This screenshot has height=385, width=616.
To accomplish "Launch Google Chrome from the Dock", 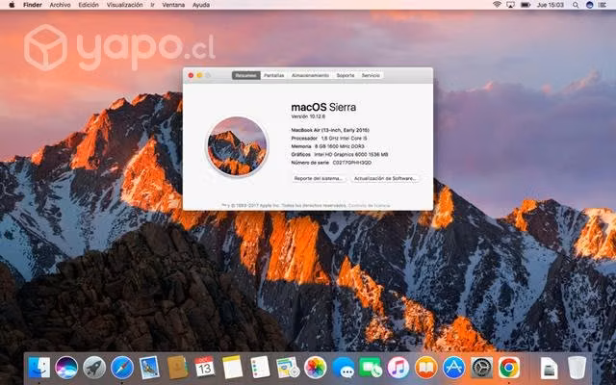I will [509, 368].
